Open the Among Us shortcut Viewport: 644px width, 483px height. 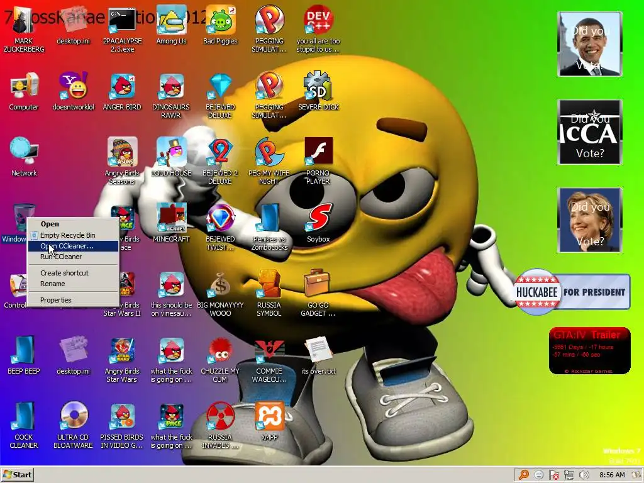[x=171, y=25]
